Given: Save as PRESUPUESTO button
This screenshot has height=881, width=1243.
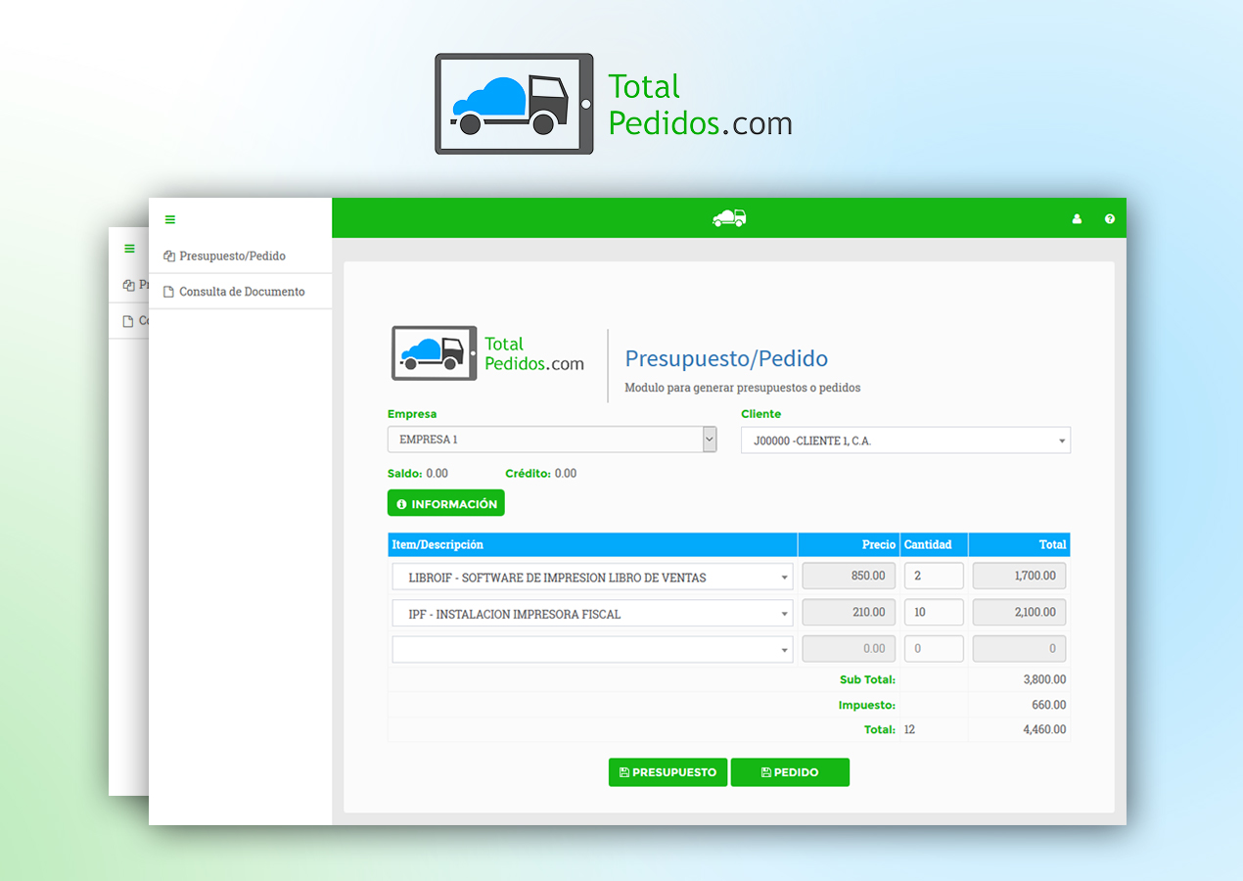Looking at the screenshot, I should pyautogui.click(x=668, y=772).
